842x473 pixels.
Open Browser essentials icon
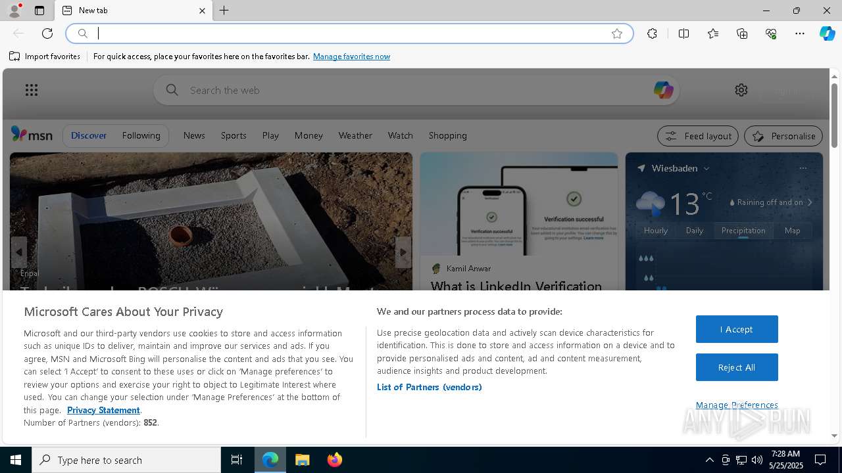(x=771, y=34)
